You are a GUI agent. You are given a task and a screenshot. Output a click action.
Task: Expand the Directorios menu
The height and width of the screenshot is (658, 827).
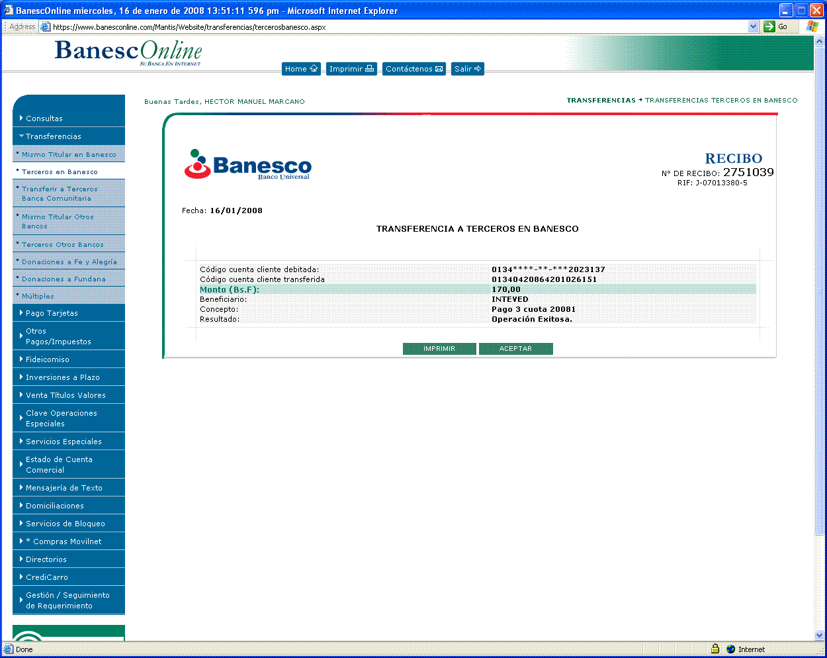(69, 559)
